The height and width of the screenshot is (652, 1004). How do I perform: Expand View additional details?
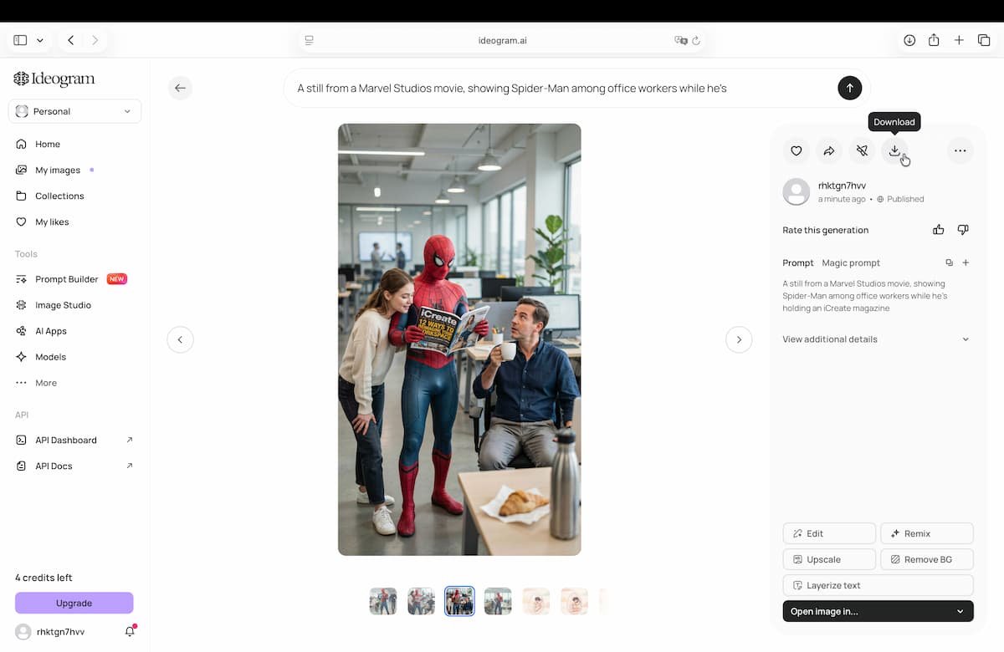pyautogui.click(x=876, y=339)
